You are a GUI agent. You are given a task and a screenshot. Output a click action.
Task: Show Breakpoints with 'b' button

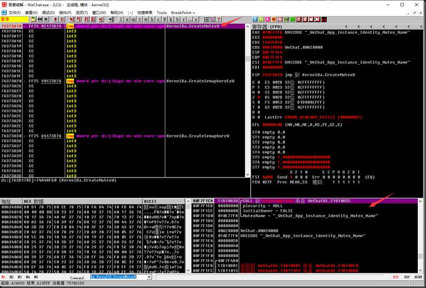pos(177,19)
